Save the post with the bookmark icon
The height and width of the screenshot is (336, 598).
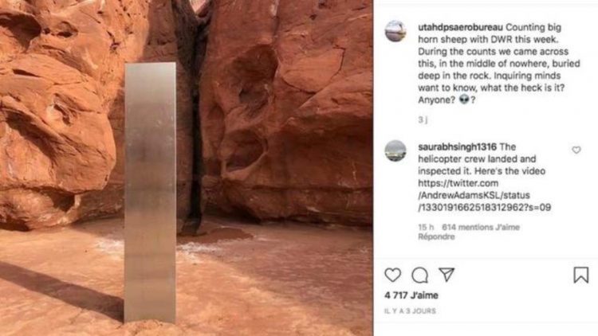580,275
